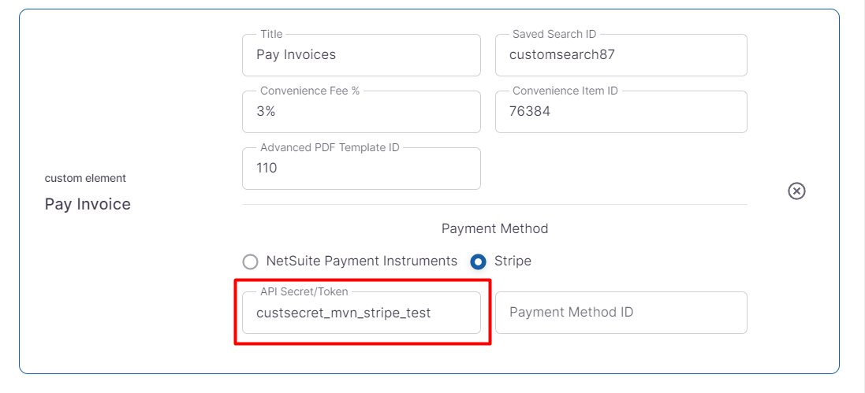865x393 pixels.
Task: Click the Pay Invoice element name
Action: (88, 204)
